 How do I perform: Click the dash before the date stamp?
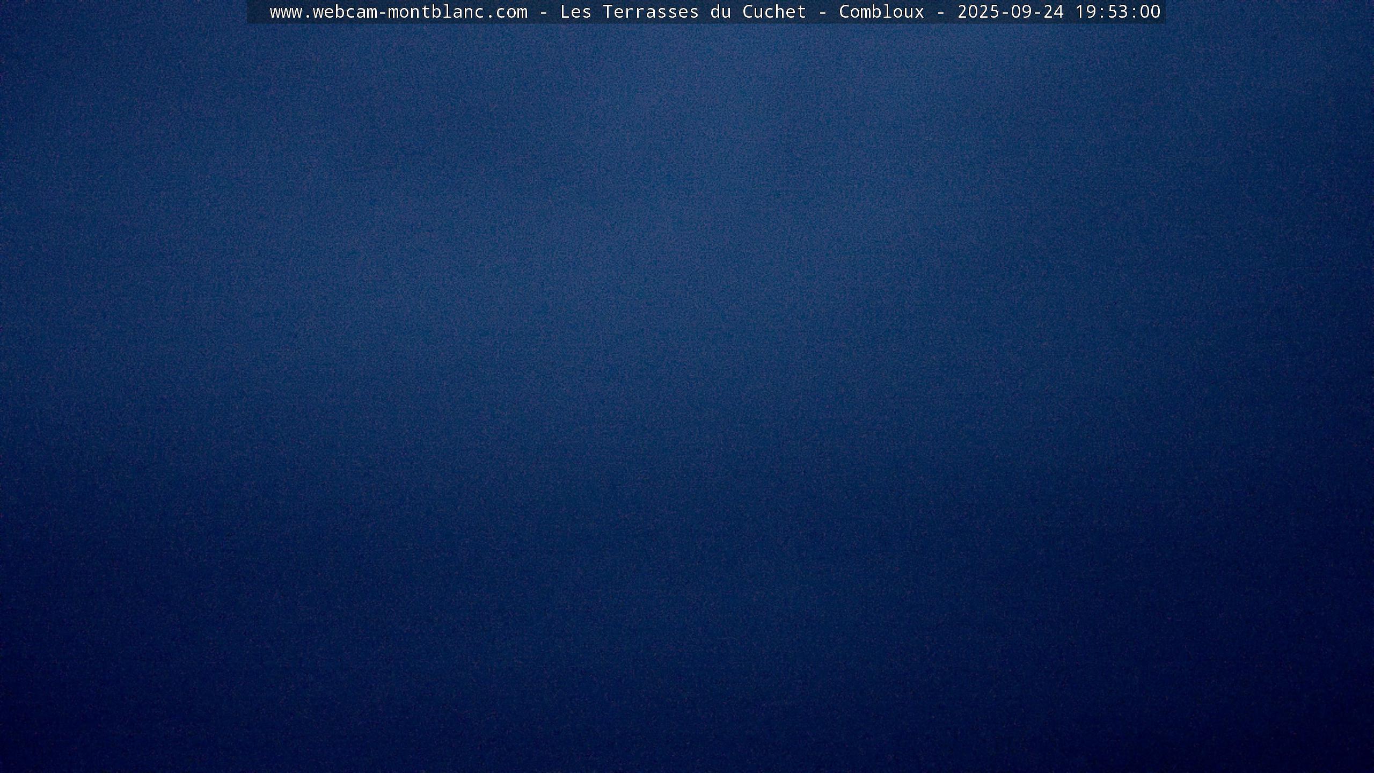pos(940,12)
